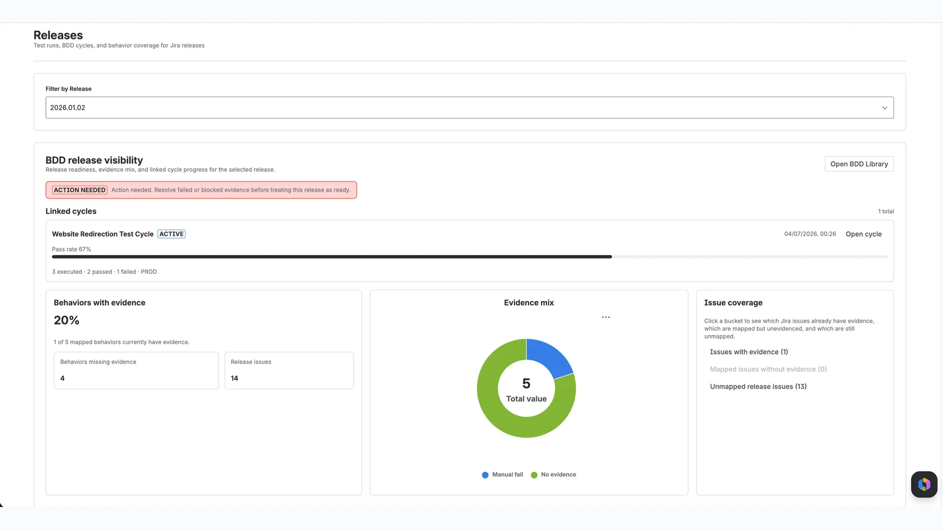Open the Website Redirection Test Cycle
The width and height of the screenshot is (943, 530).
[x=103, y=234]
